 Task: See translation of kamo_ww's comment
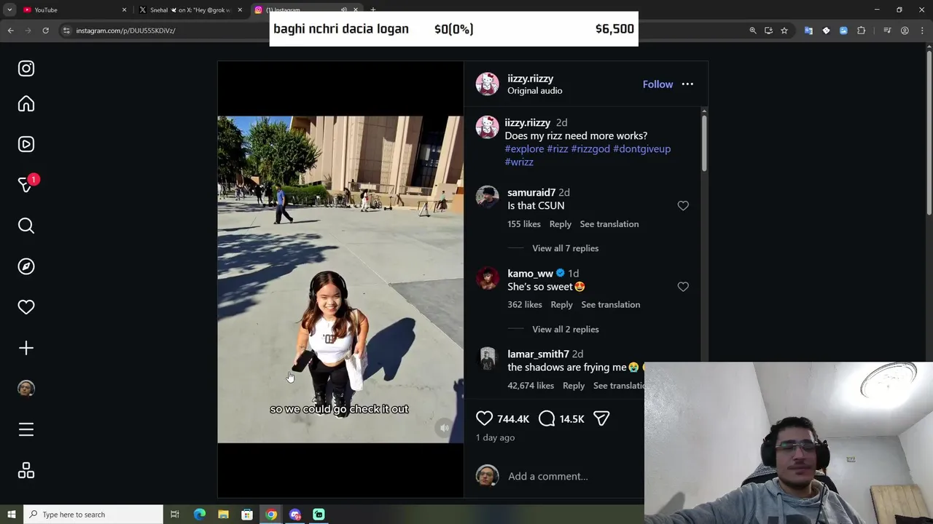coord(611,305)
